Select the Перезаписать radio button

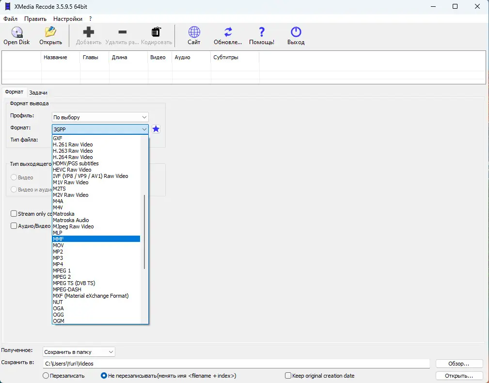[x=46, y=376]
